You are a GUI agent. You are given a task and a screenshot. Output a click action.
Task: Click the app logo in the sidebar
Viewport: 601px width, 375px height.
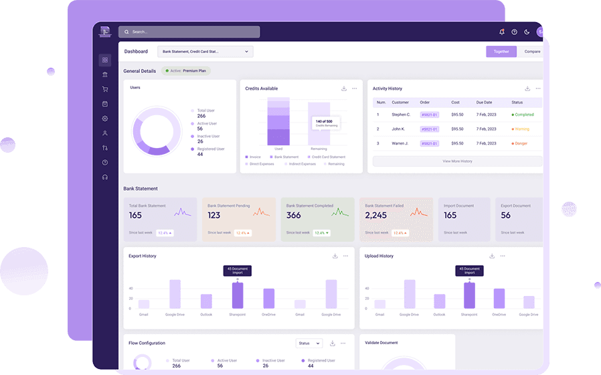(104, 31)
